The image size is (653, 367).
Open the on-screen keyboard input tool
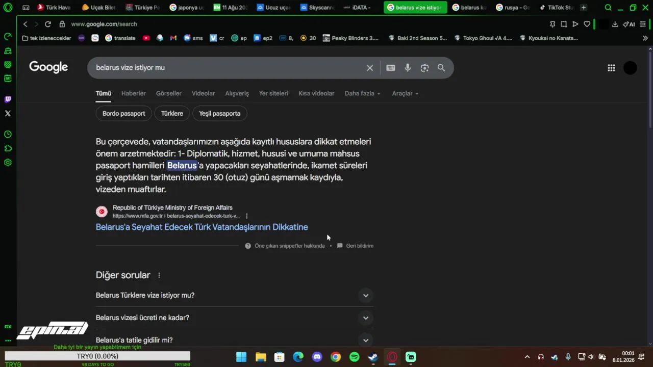pyautogui.click(x=391, y=68)
